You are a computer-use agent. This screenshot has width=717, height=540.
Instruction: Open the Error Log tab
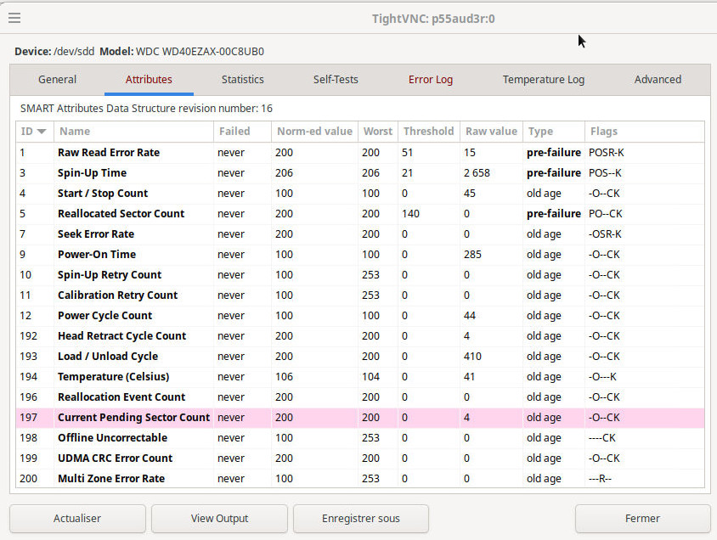(x=431, y=80)
